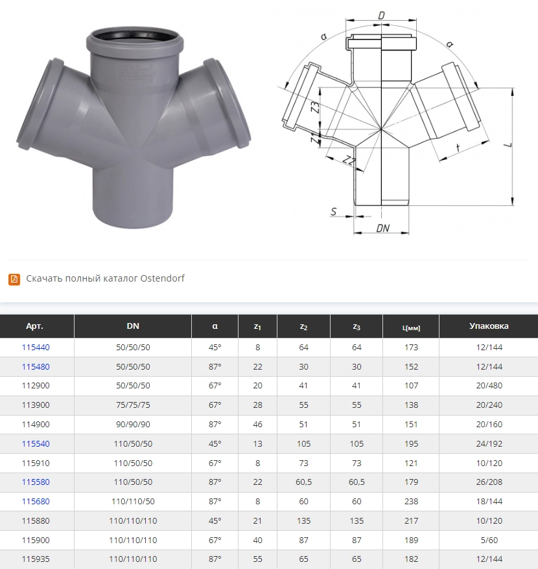Click article number 112900 cell

(36, 386)
